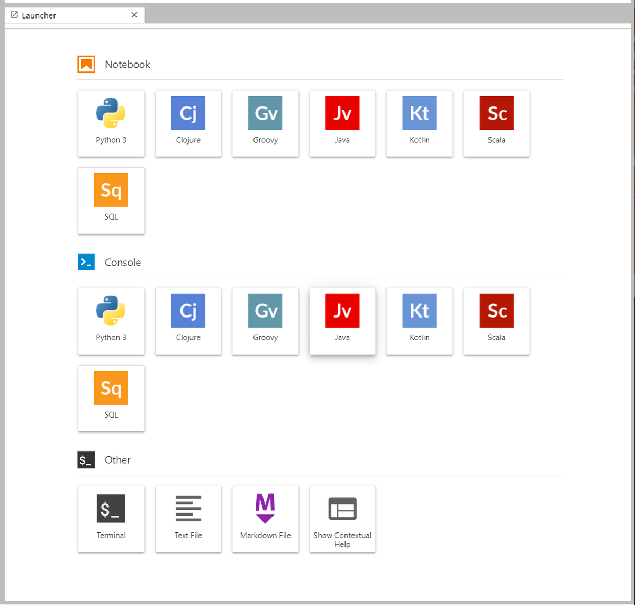Screen dimensions: 635x605
Task: Open a new Terminal
Action: [111, 519]
